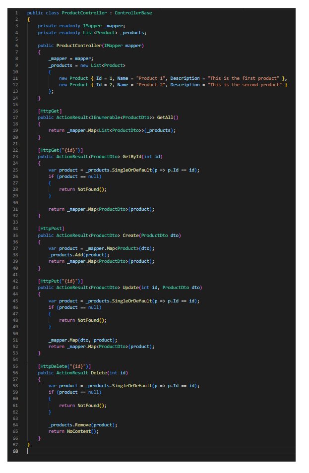Click SingleOrDefault on line 58
The image size is (309, 473).
[x=132, y=386]
